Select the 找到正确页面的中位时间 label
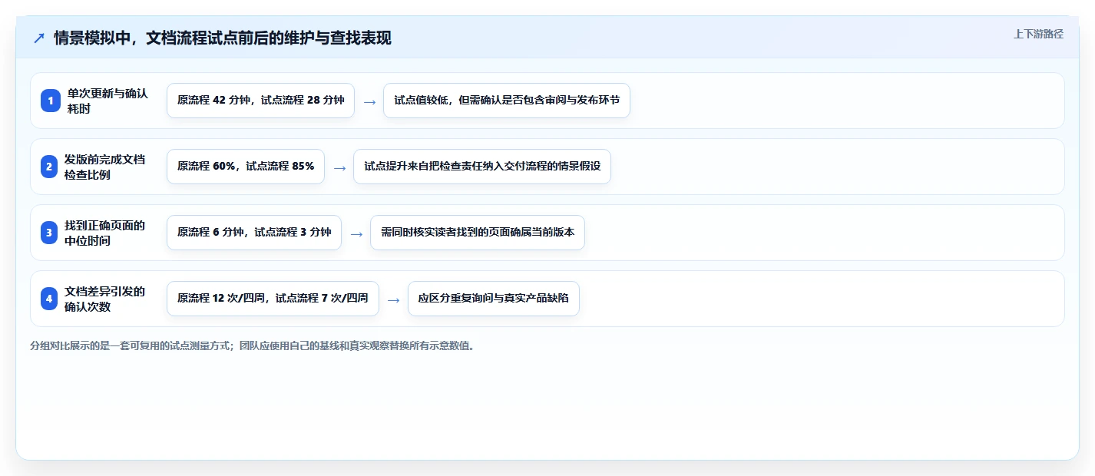 tap(104, 233)
